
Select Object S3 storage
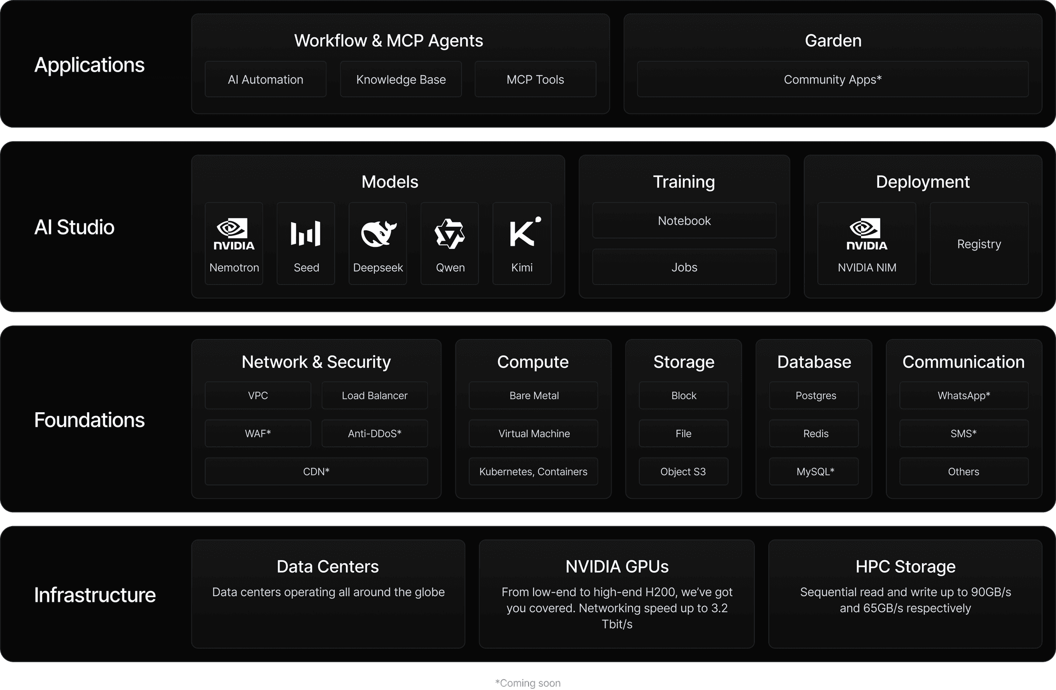click(x=683, y=471)
